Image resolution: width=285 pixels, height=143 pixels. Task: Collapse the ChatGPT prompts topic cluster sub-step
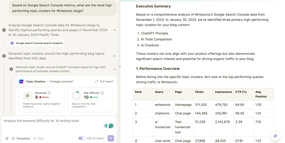click(x=114, y=69)
